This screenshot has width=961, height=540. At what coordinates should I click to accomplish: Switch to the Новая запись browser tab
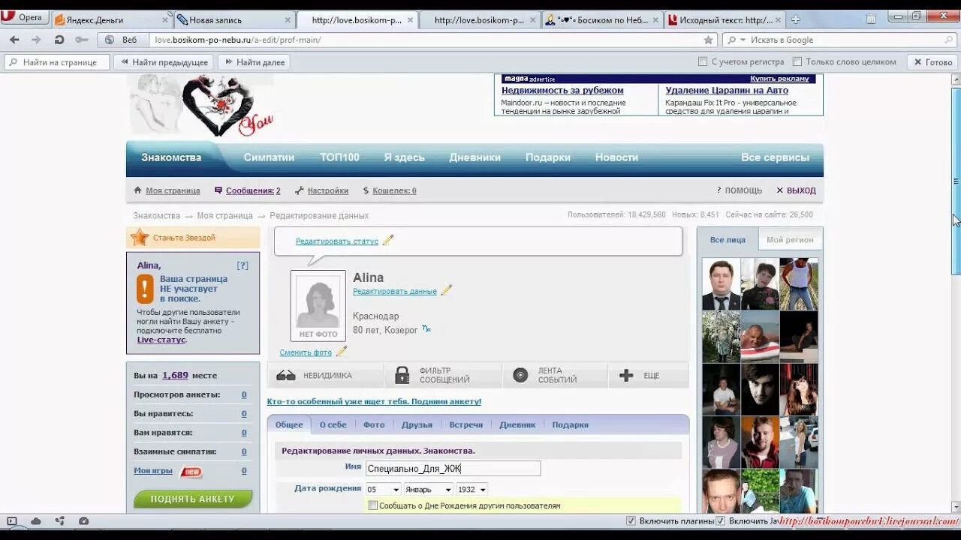(234, 20)
